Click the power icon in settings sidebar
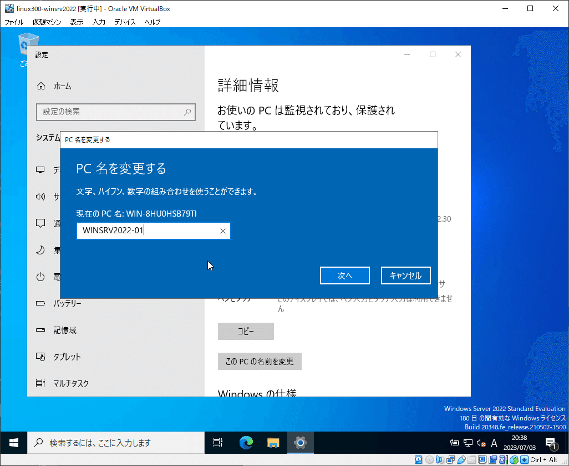Screen dimensions: 569x466 [40, 277]
